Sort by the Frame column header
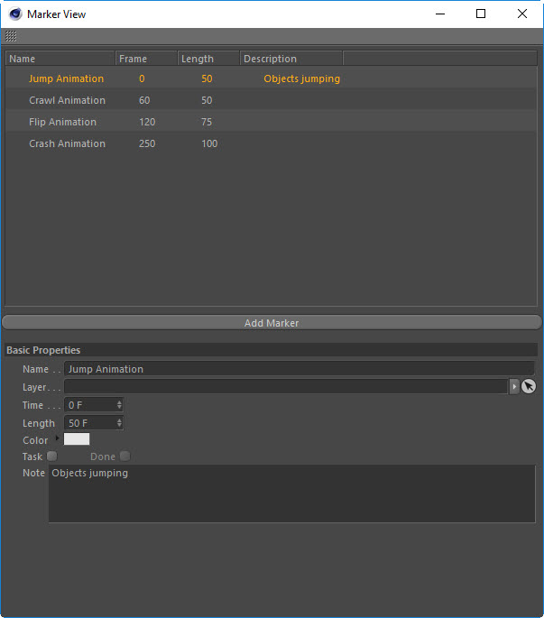 [146, 59]
